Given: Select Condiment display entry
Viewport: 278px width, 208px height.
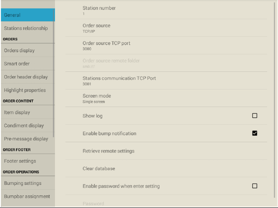Looking at the screenshot, I should (x=27, y=125).
